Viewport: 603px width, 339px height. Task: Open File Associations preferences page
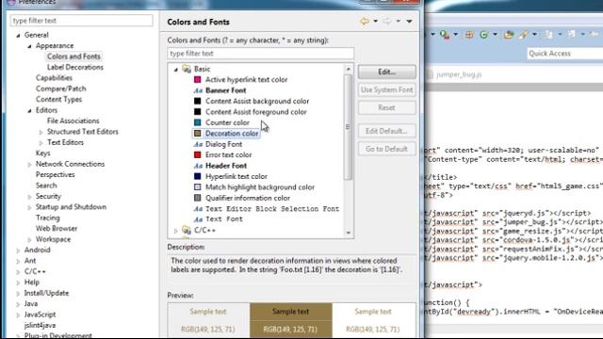coord(73,121)
